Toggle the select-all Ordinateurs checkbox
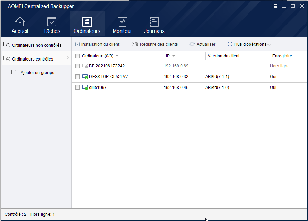 (77, 56)
